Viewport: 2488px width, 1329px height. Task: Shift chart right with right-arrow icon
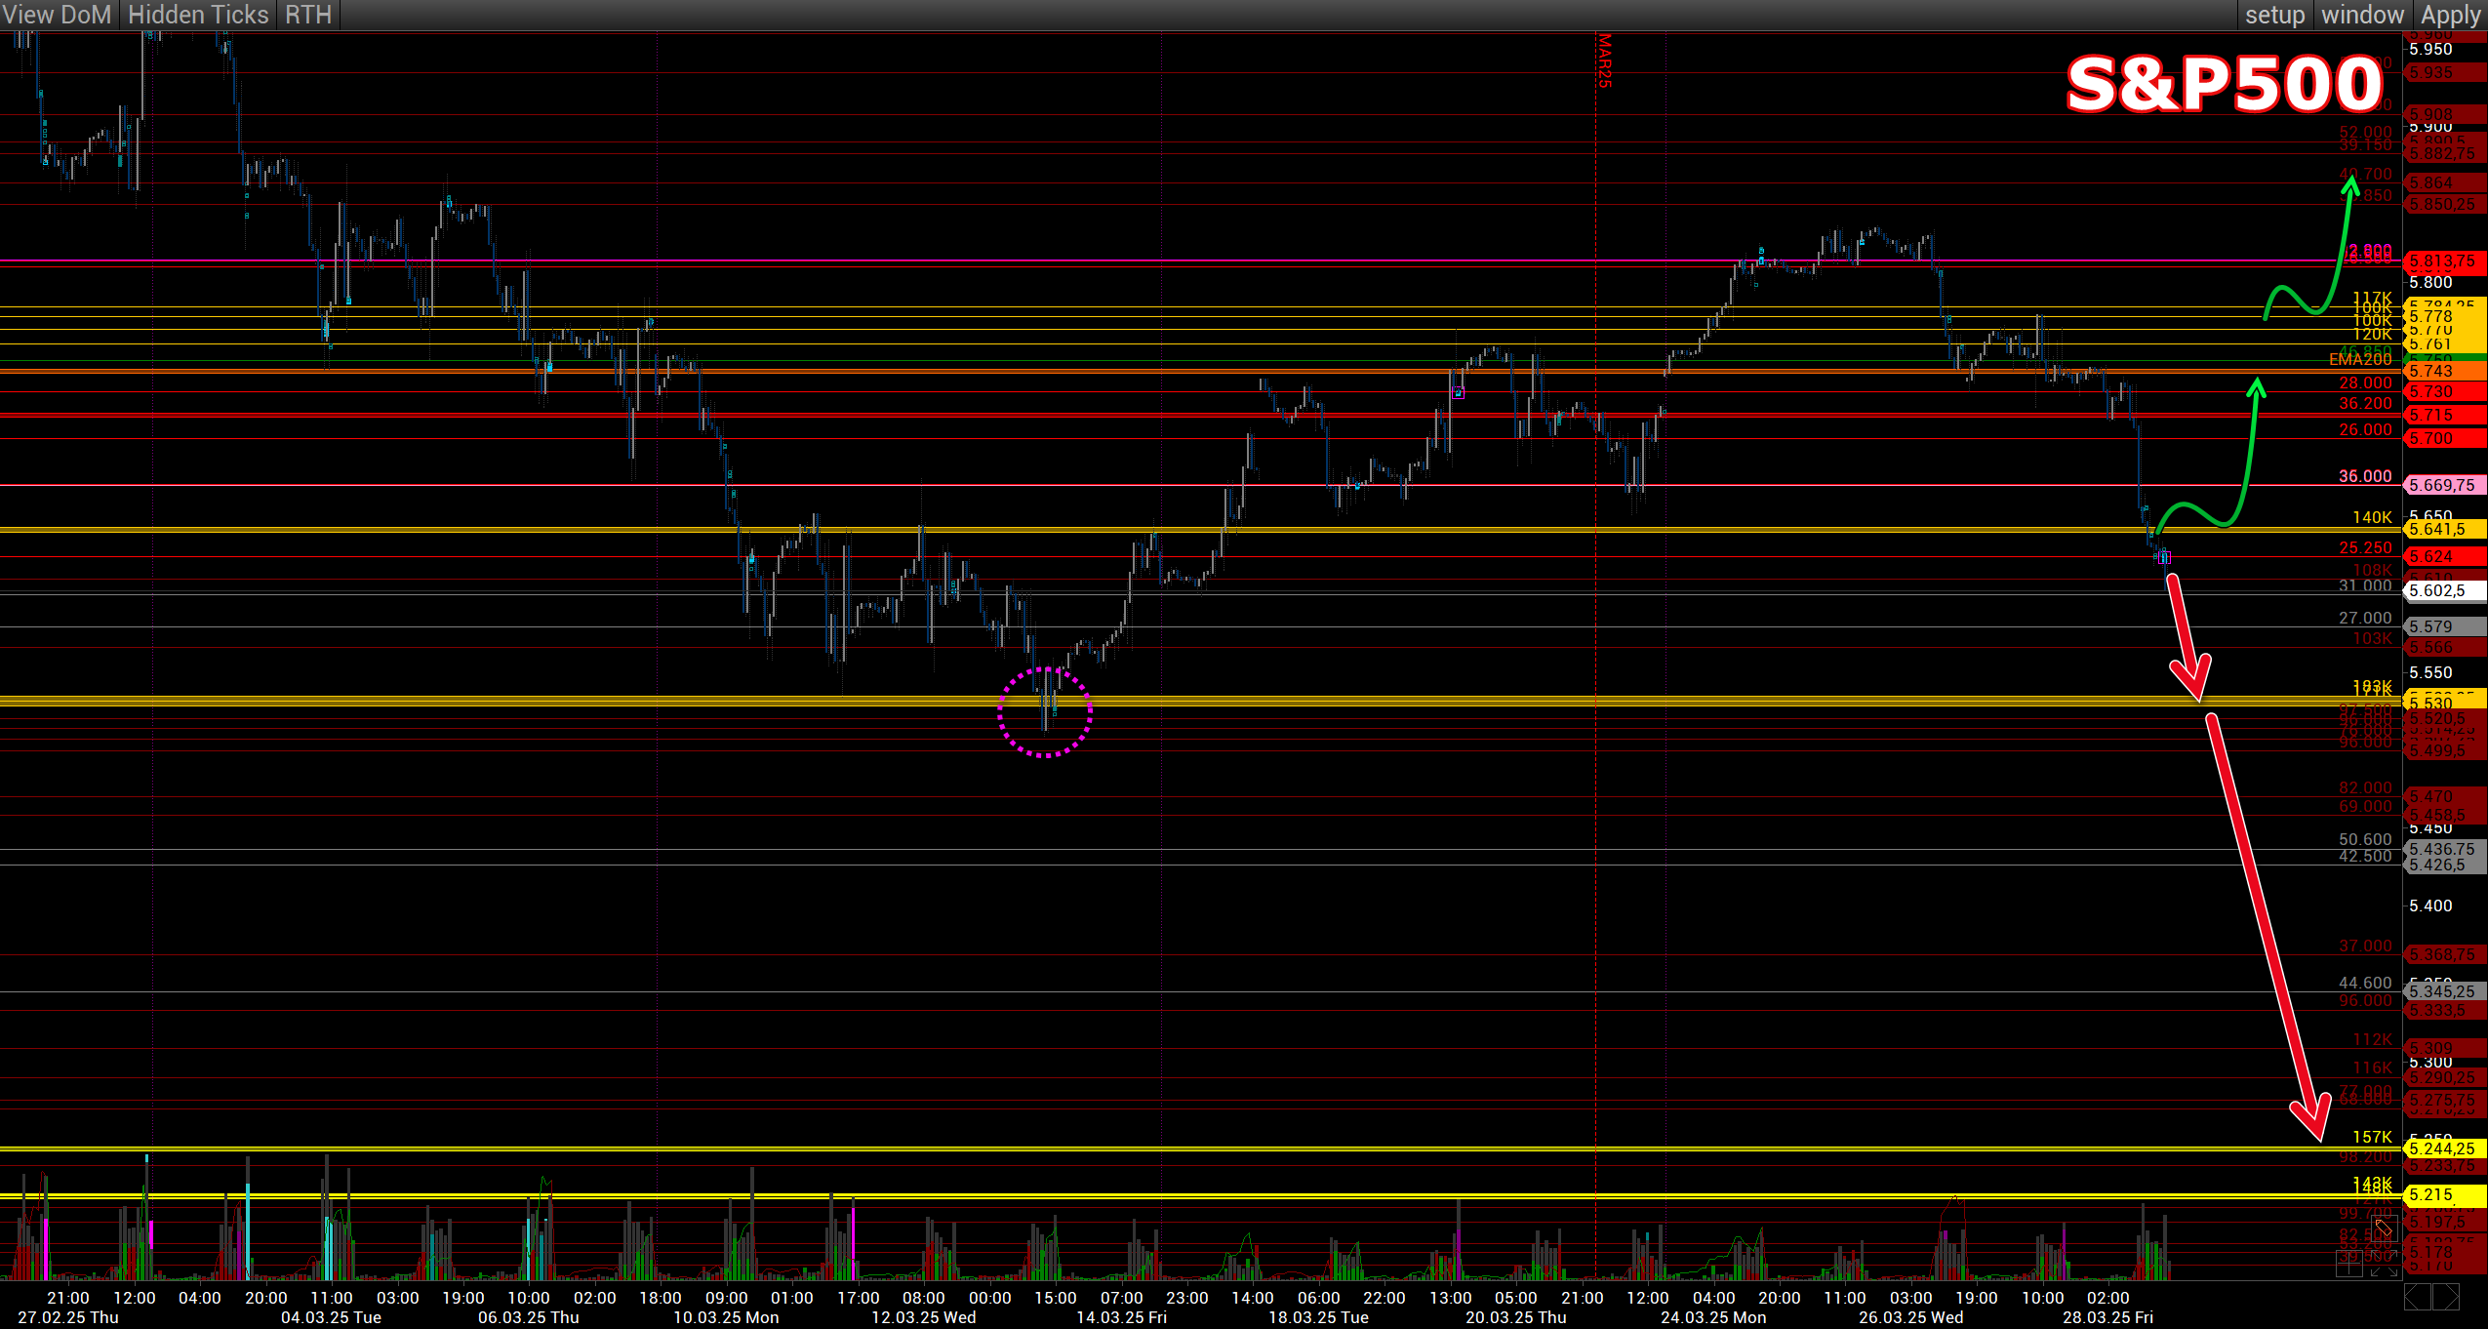(2445, 1297)
